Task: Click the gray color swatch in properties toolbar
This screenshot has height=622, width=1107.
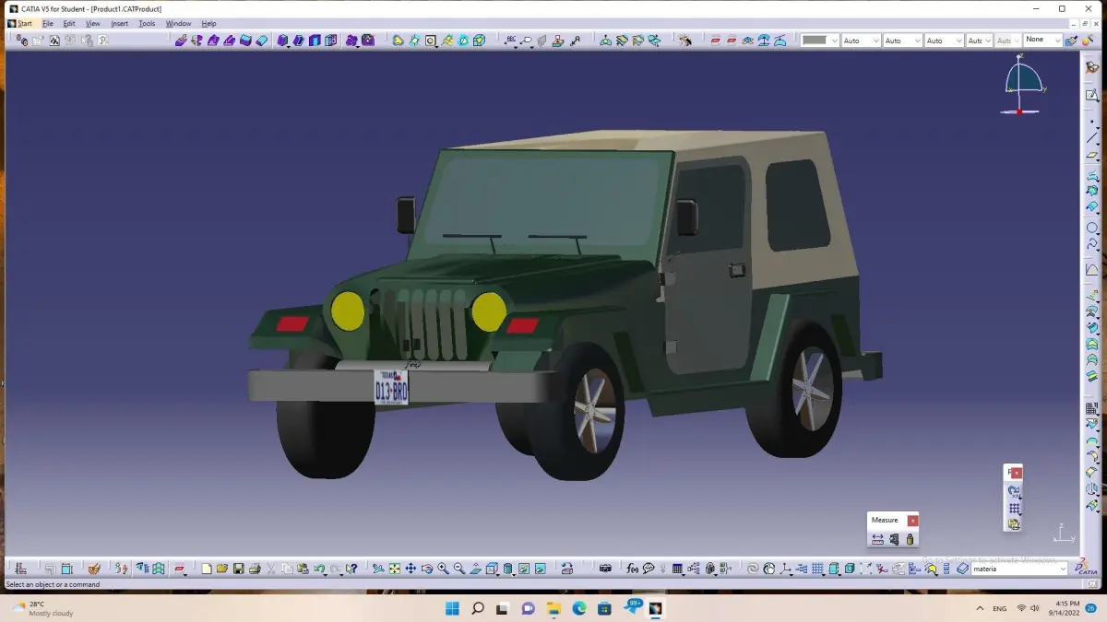Action: pyautogui.click(x=815, y=41)
